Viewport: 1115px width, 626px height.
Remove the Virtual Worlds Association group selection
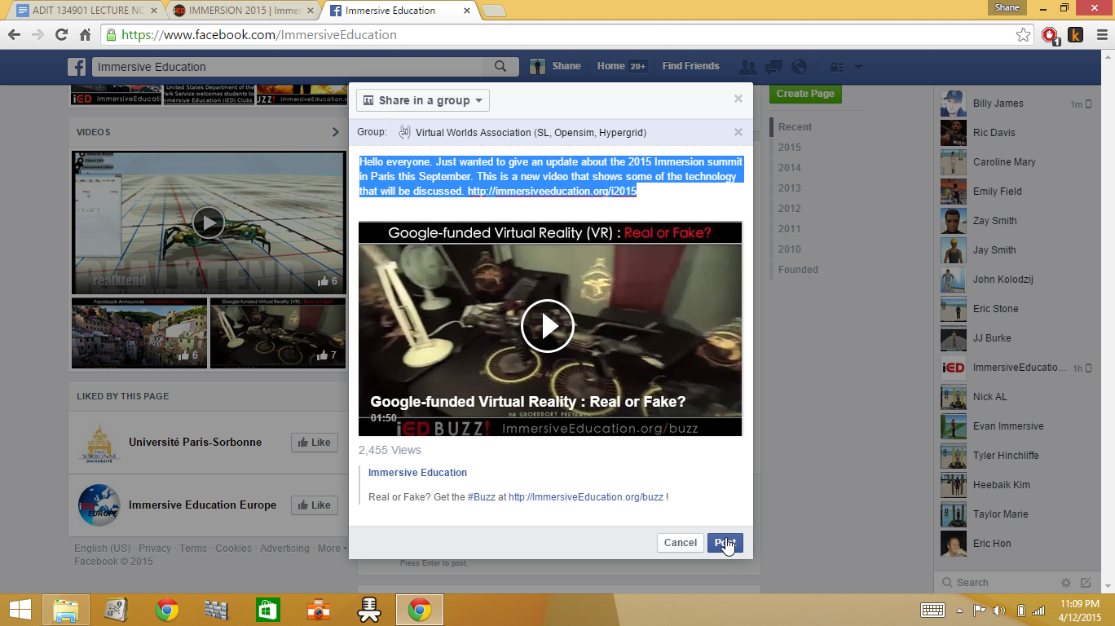738,132
